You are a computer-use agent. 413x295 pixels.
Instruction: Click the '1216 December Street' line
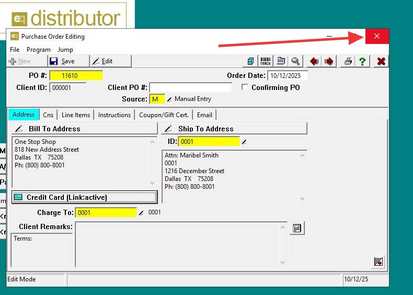pos(194,171)
